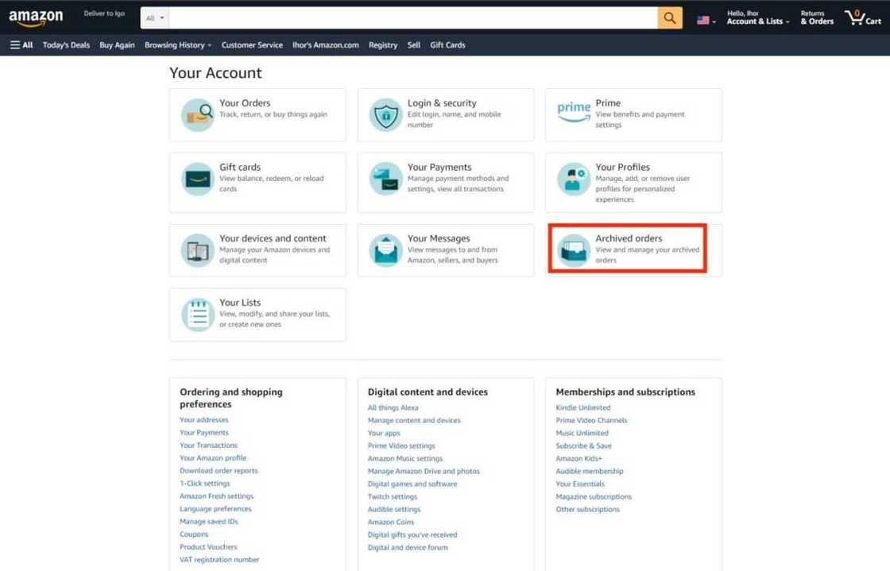Click into the Amazon search field
The width and height of the screenshot is (890, 571).
coord(413,18)
